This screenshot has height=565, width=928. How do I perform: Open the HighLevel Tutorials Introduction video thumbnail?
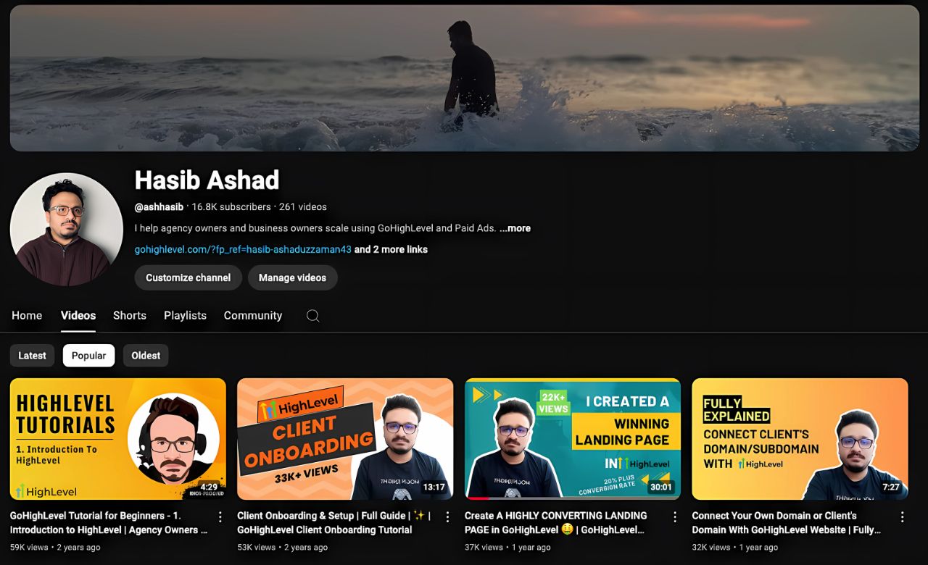pyautogui.click(x=117, y=439)
